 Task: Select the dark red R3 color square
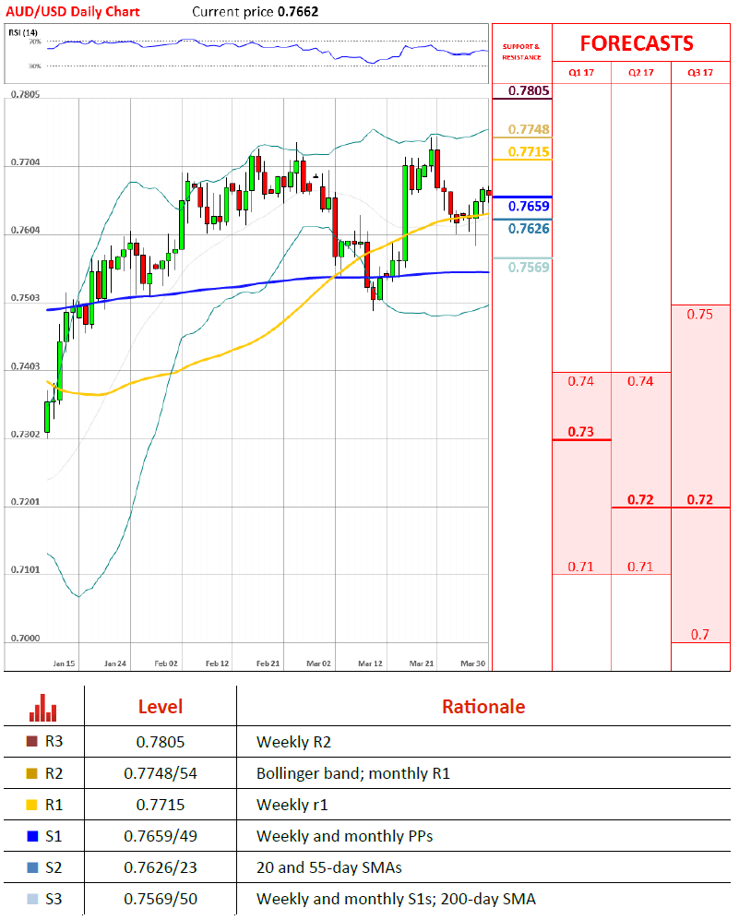[x=34, y=740]
